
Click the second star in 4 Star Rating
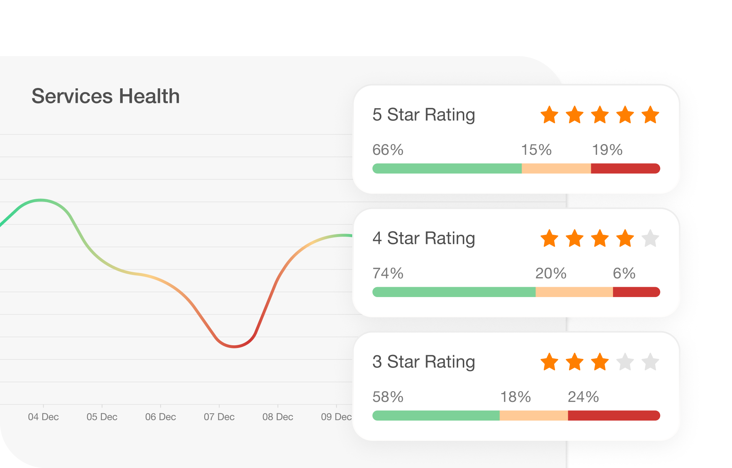pyautogui.click(x=574, y=239)
